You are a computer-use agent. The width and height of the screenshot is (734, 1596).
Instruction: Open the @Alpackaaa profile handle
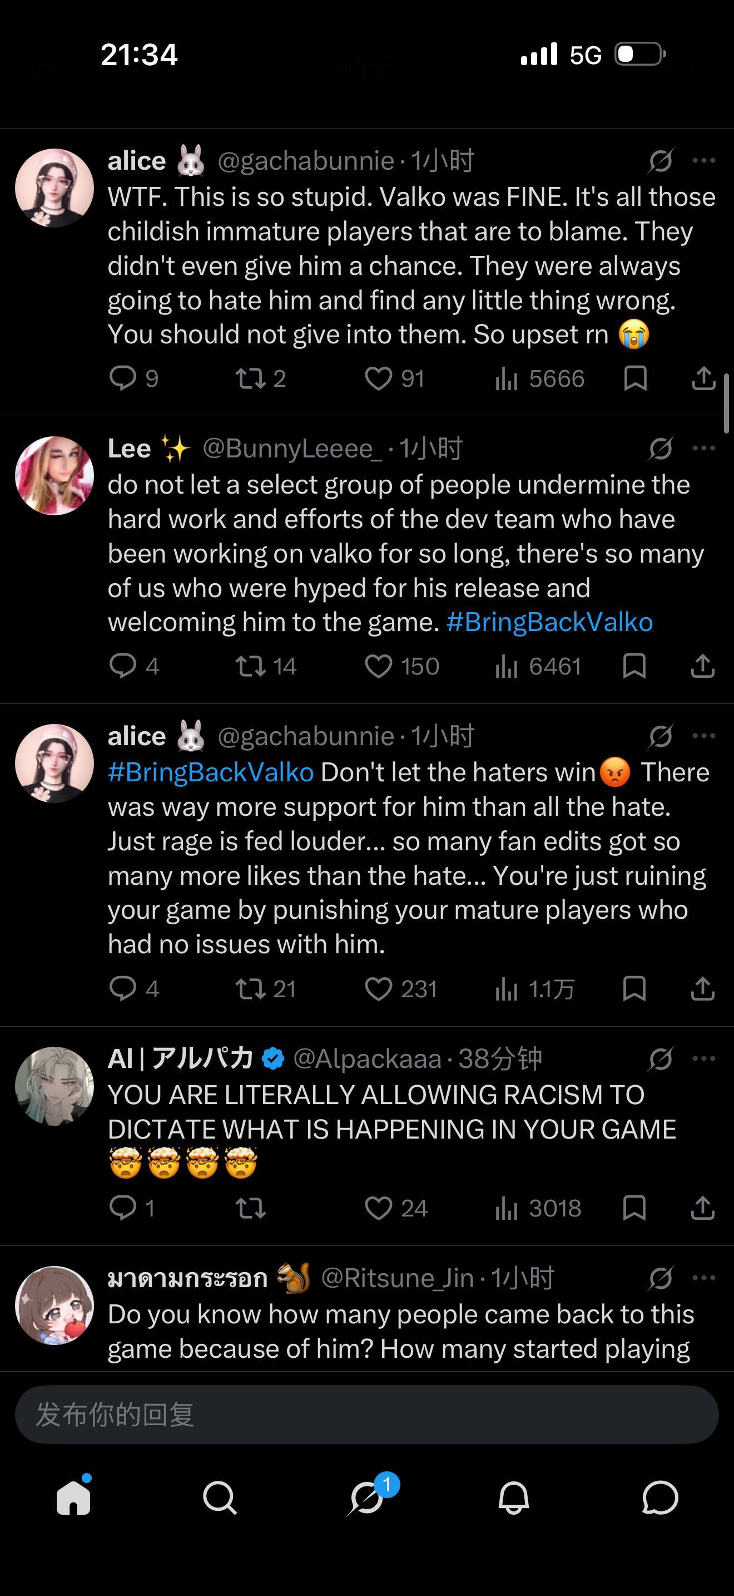pos(367,1059)
